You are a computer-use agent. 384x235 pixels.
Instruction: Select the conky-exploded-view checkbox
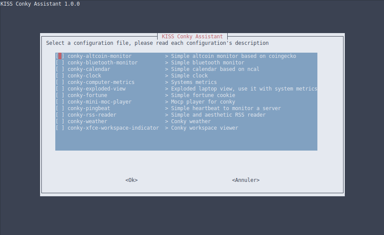60,89
